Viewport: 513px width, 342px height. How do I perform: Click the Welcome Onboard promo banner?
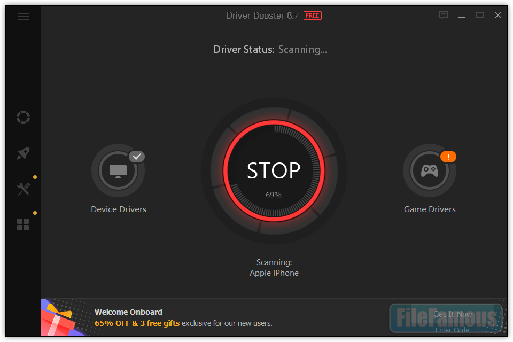pyautogui.click(x=274, y=317)
